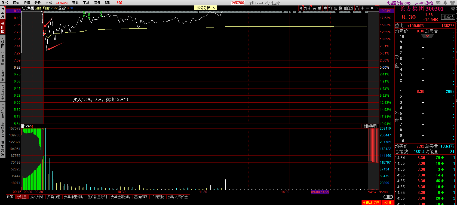Screen dimensions: 457x205
Task: Click the red 说明 button
Action: pyautogui.click(x=387, y=203)
